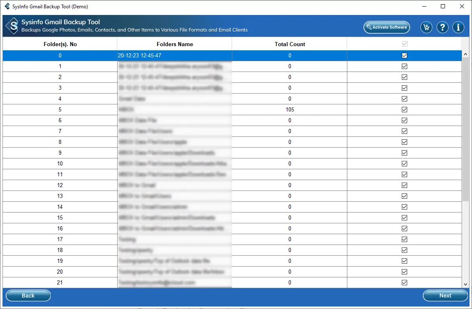
Task: Uncheck the checkbox for folder 3
Action: tap(405, 88)
